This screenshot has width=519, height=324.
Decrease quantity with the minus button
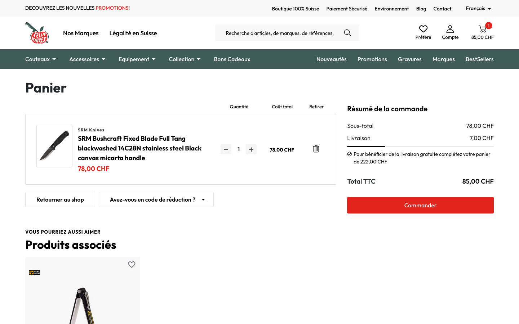226,149
